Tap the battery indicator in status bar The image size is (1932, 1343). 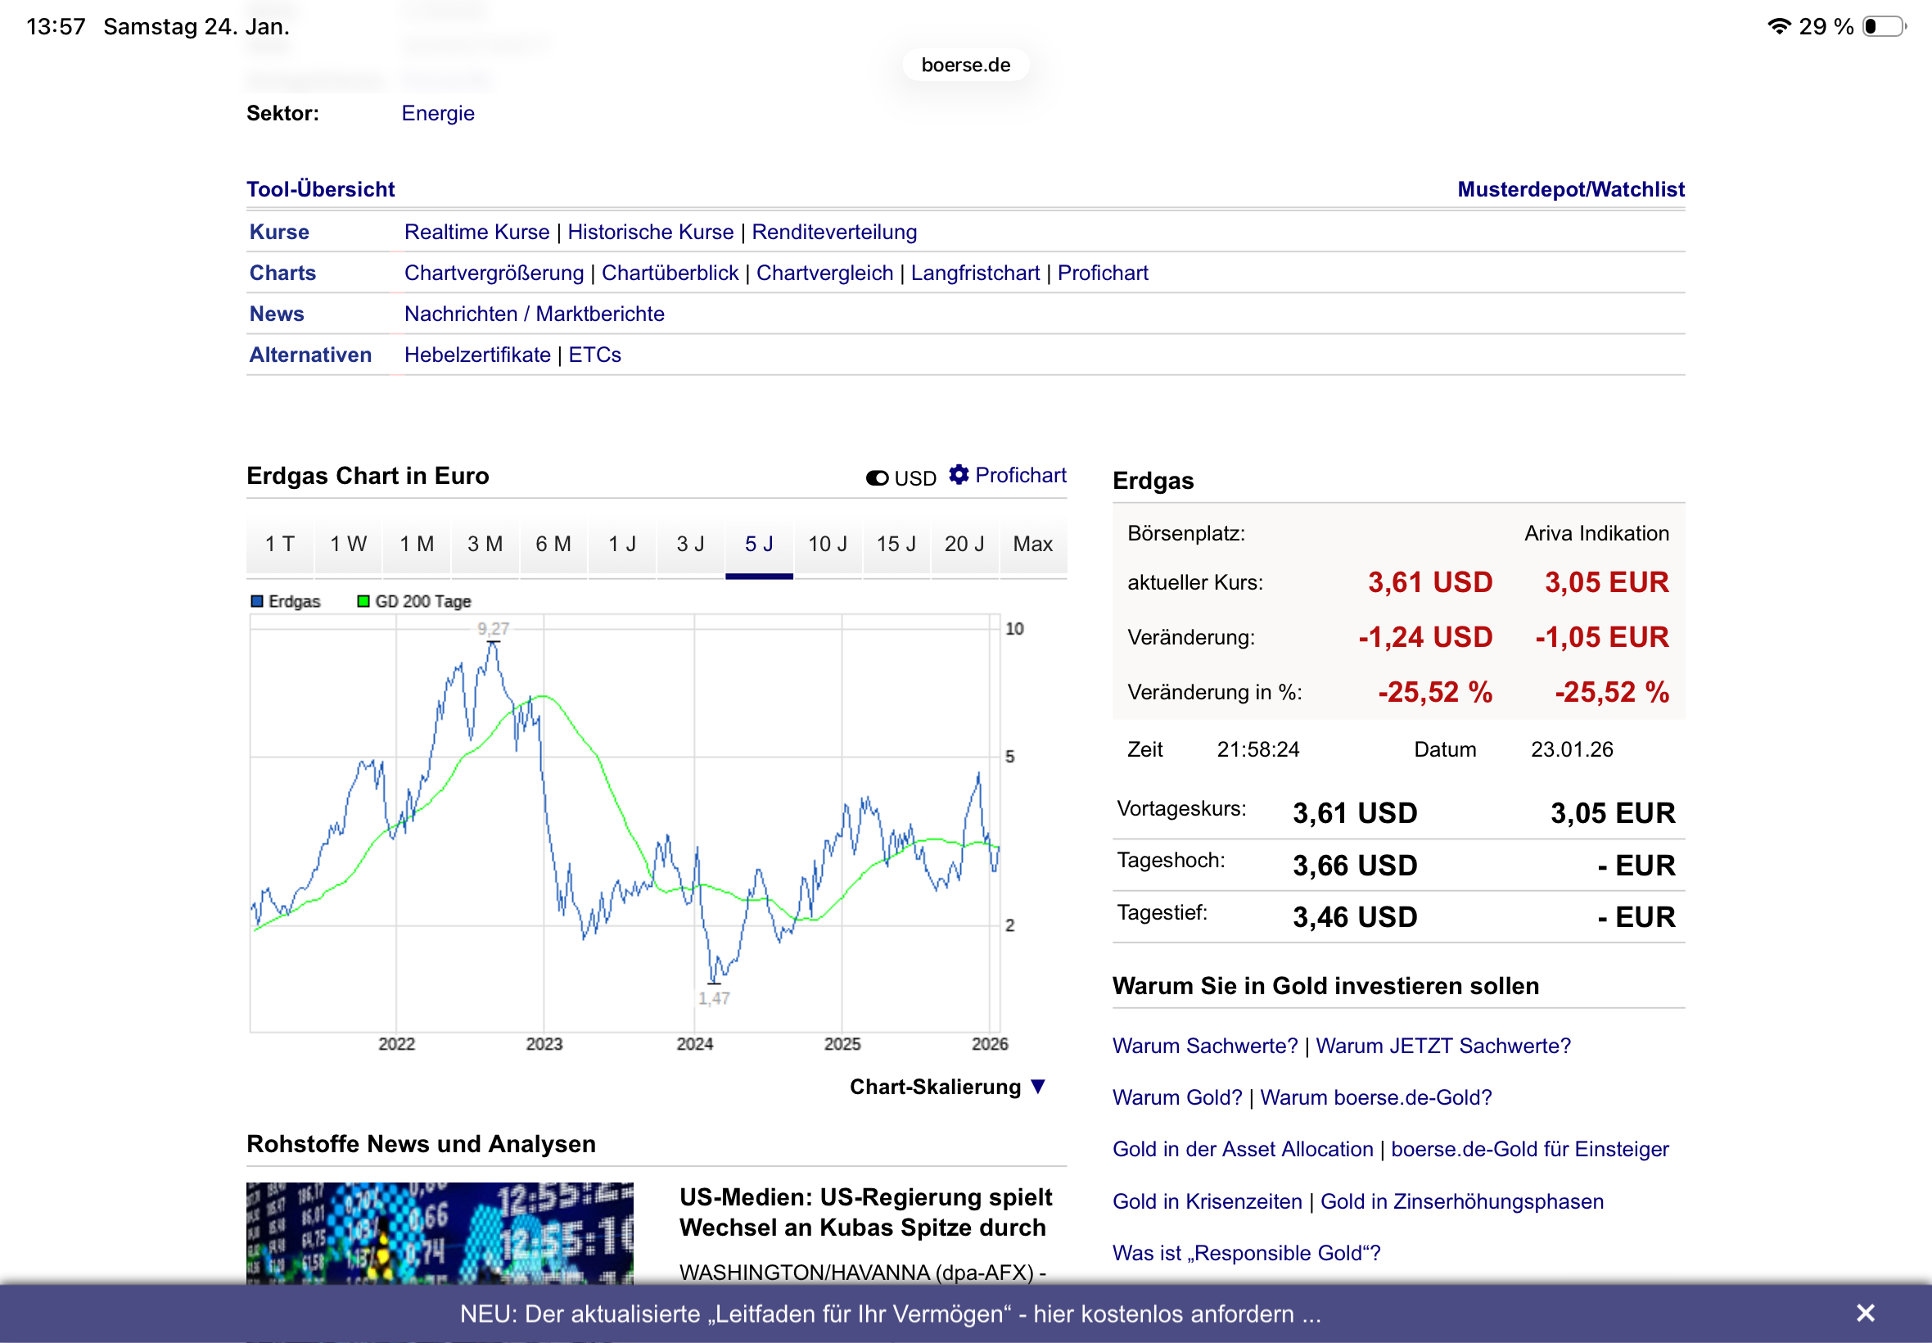(1883, 26)
